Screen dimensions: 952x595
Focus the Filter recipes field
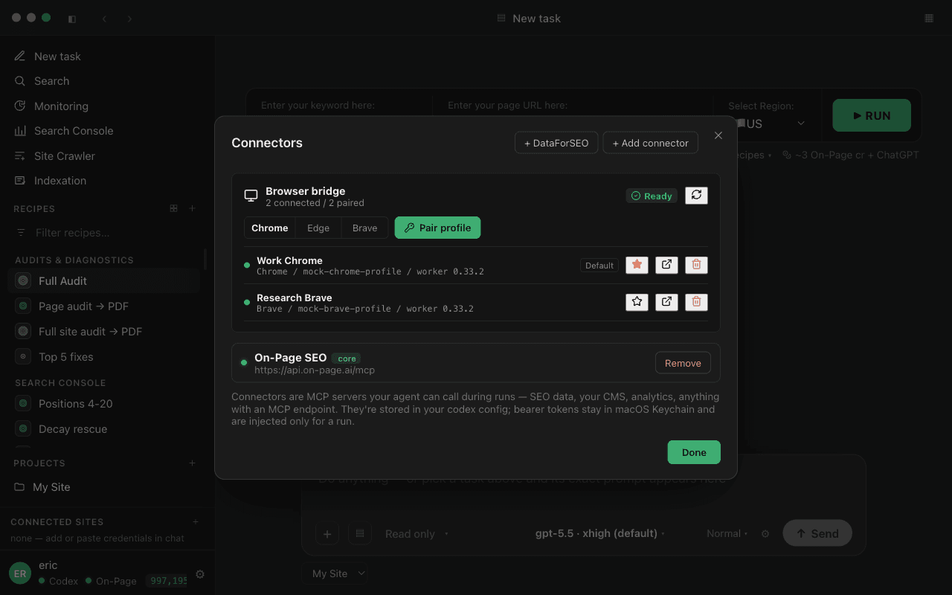pos(104,233)
